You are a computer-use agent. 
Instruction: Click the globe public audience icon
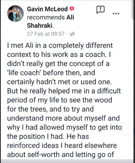click(x=72, y=34)
